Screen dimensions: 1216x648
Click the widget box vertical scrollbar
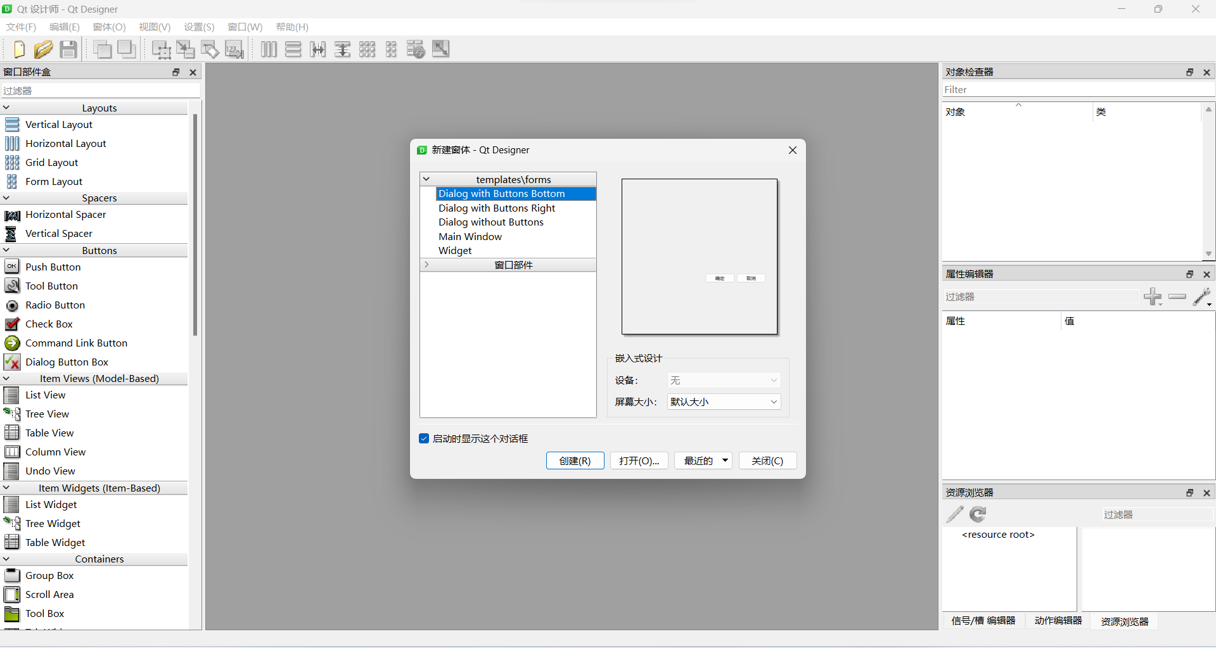point(195,225)
